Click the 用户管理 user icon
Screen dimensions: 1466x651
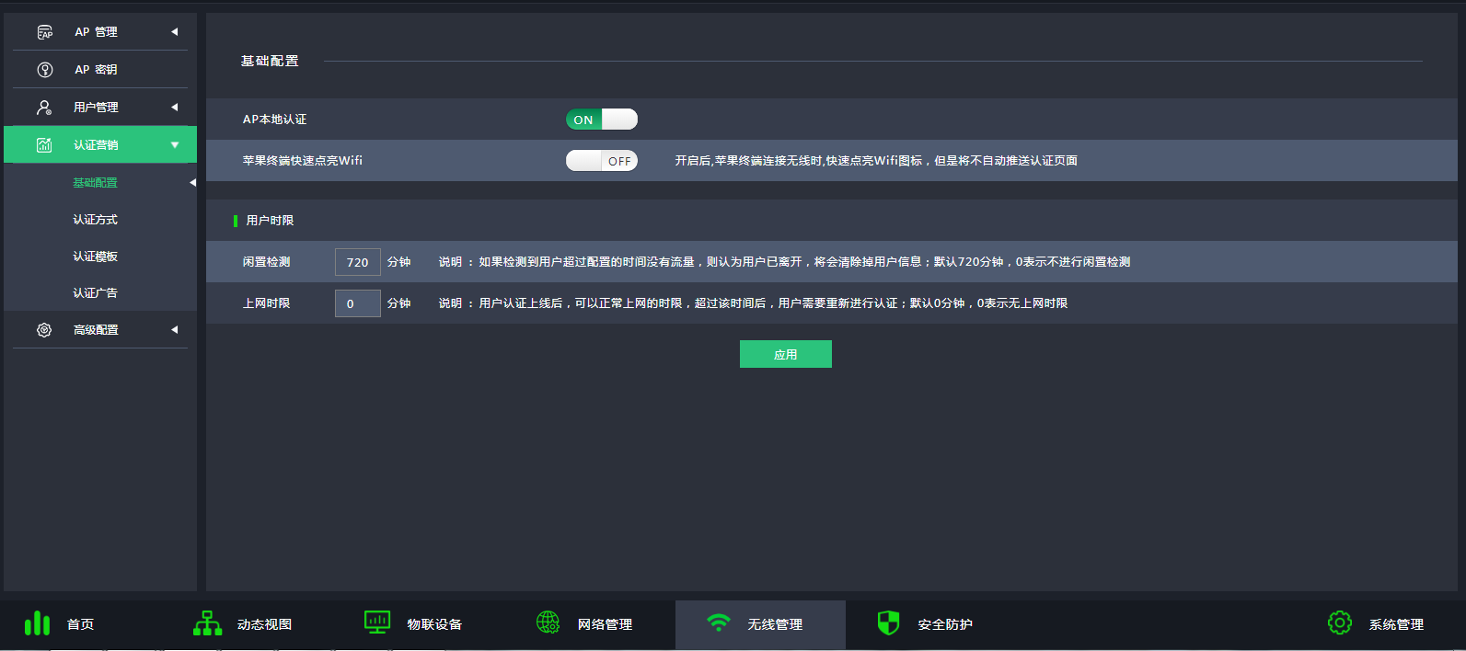point(44,108)
